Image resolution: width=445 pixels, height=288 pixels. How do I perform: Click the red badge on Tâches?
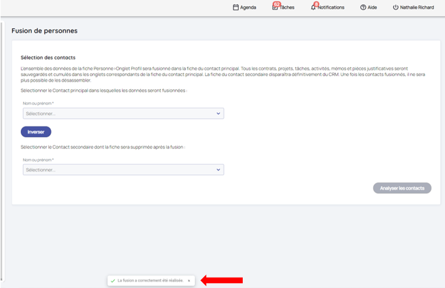[277, 4]
